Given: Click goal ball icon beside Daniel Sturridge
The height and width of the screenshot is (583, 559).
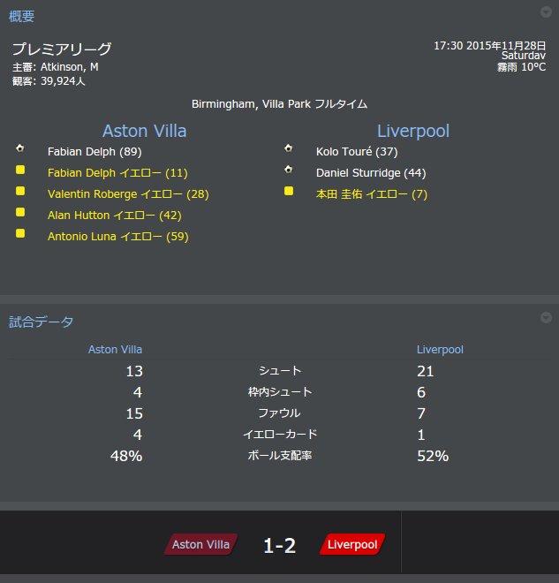Looking at the screenshot, I should pos(289,170).
